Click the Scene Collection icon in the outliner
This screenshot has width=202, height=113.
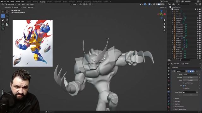point(170,7)
